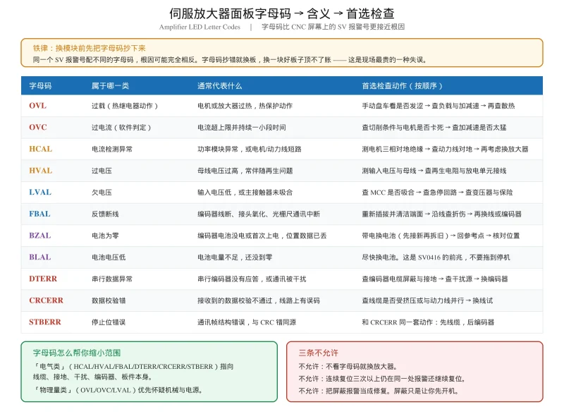Click the 手动盘车看是否发涩 check action
The height and width of the screenshot is (414, 564).
(x=439, y=106)
